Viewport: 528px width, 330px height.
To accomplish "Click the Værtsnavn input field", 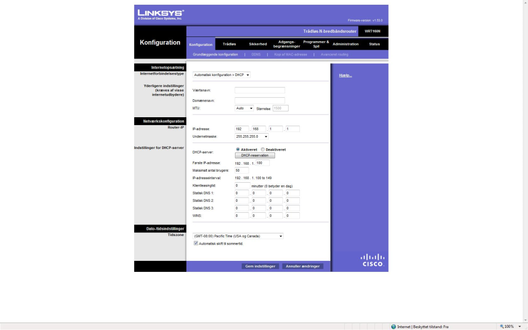I will (260, 90).
